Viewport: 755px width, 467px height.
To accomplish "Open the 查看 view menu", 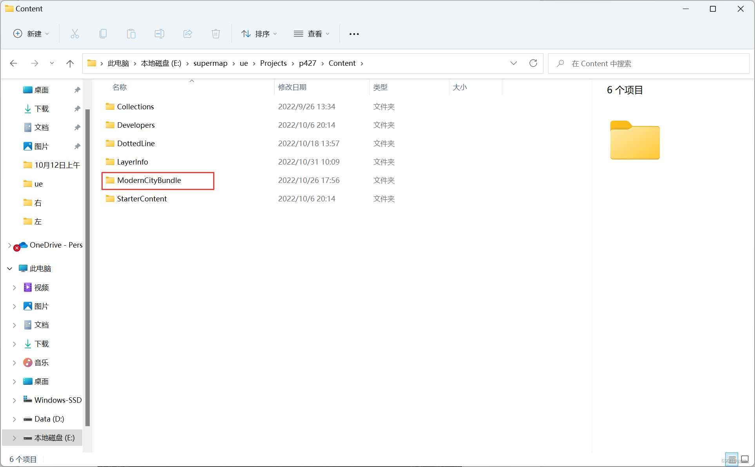I will 311,34.
